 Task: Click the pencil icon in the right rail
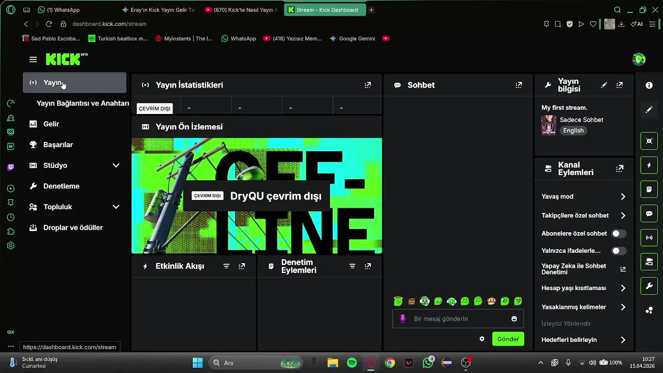[x=649, y=110]
